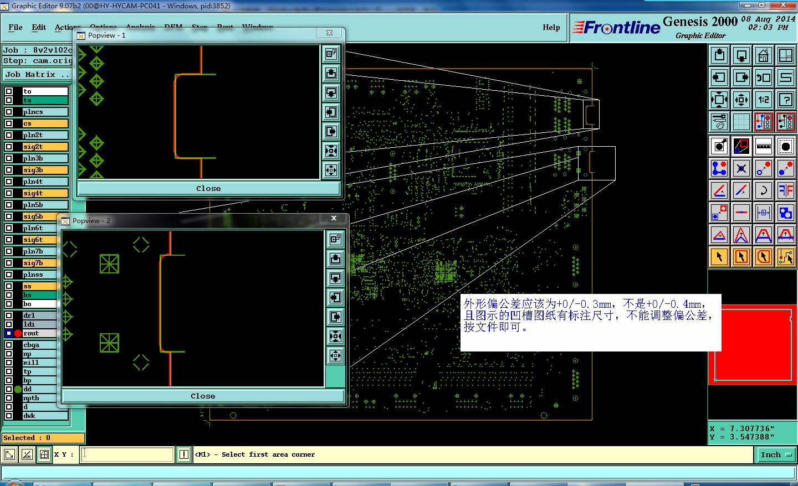Click the green circle marker on dd layer

pos(18,389)
